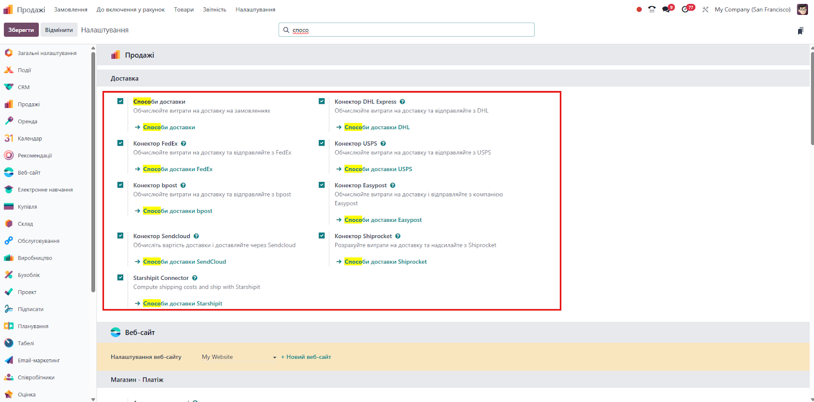Screen dimensions: 814x402
Task: Toggle the Starshipit Connector checkbox
Action: [121, 277]
